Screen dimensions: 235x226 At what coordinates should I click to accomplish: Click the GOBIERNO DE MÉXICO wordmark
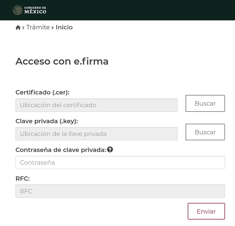[x=35, y=10]
